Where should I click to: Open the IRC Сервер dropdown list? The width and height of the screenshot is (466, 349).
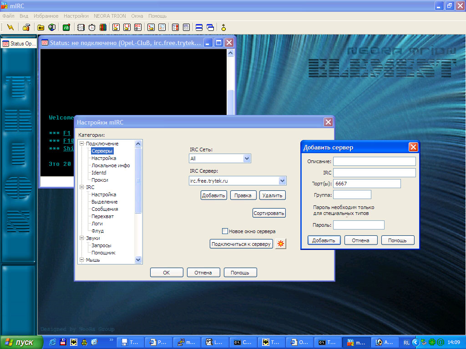pyautogui.click(x=282, y=181)
